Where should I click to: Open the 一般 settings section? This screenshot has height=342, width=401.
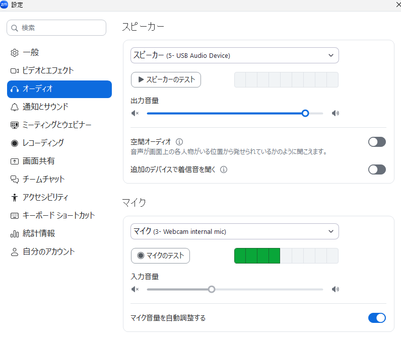pyautogui.click(x=31, y=52)
